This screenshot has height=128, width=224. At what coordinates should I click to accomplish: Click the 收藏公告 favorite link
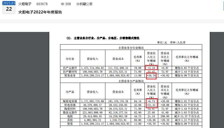(86, 4)
